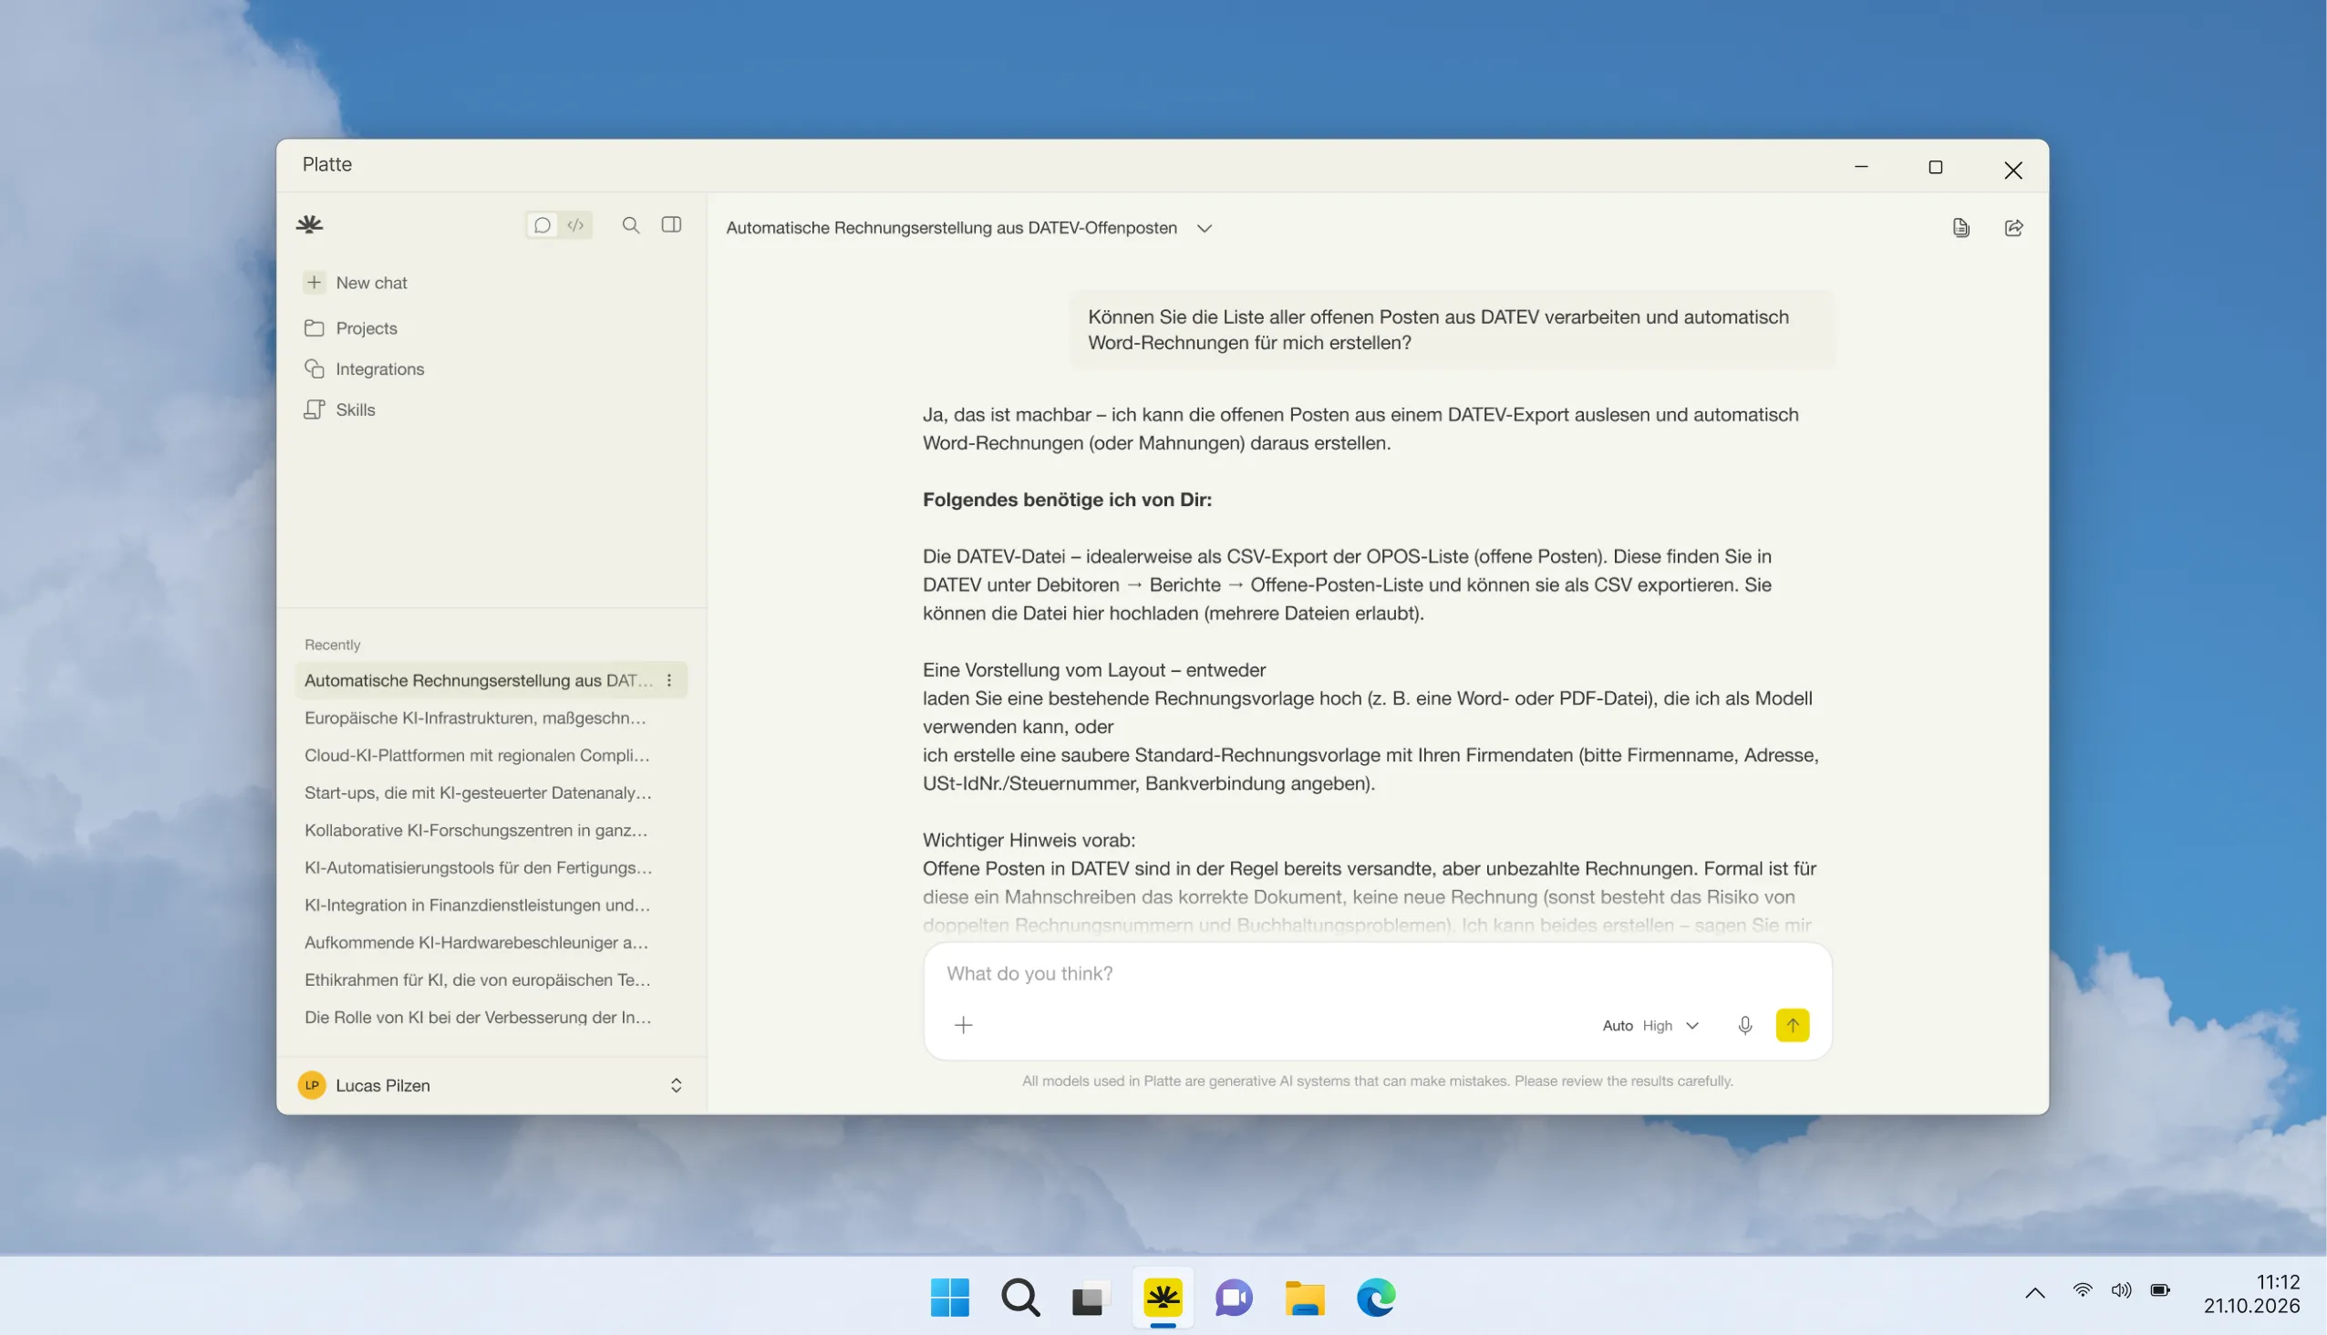Close the Platte window
This screenshot has height=1335, width=2327.
pos(2013,170)
